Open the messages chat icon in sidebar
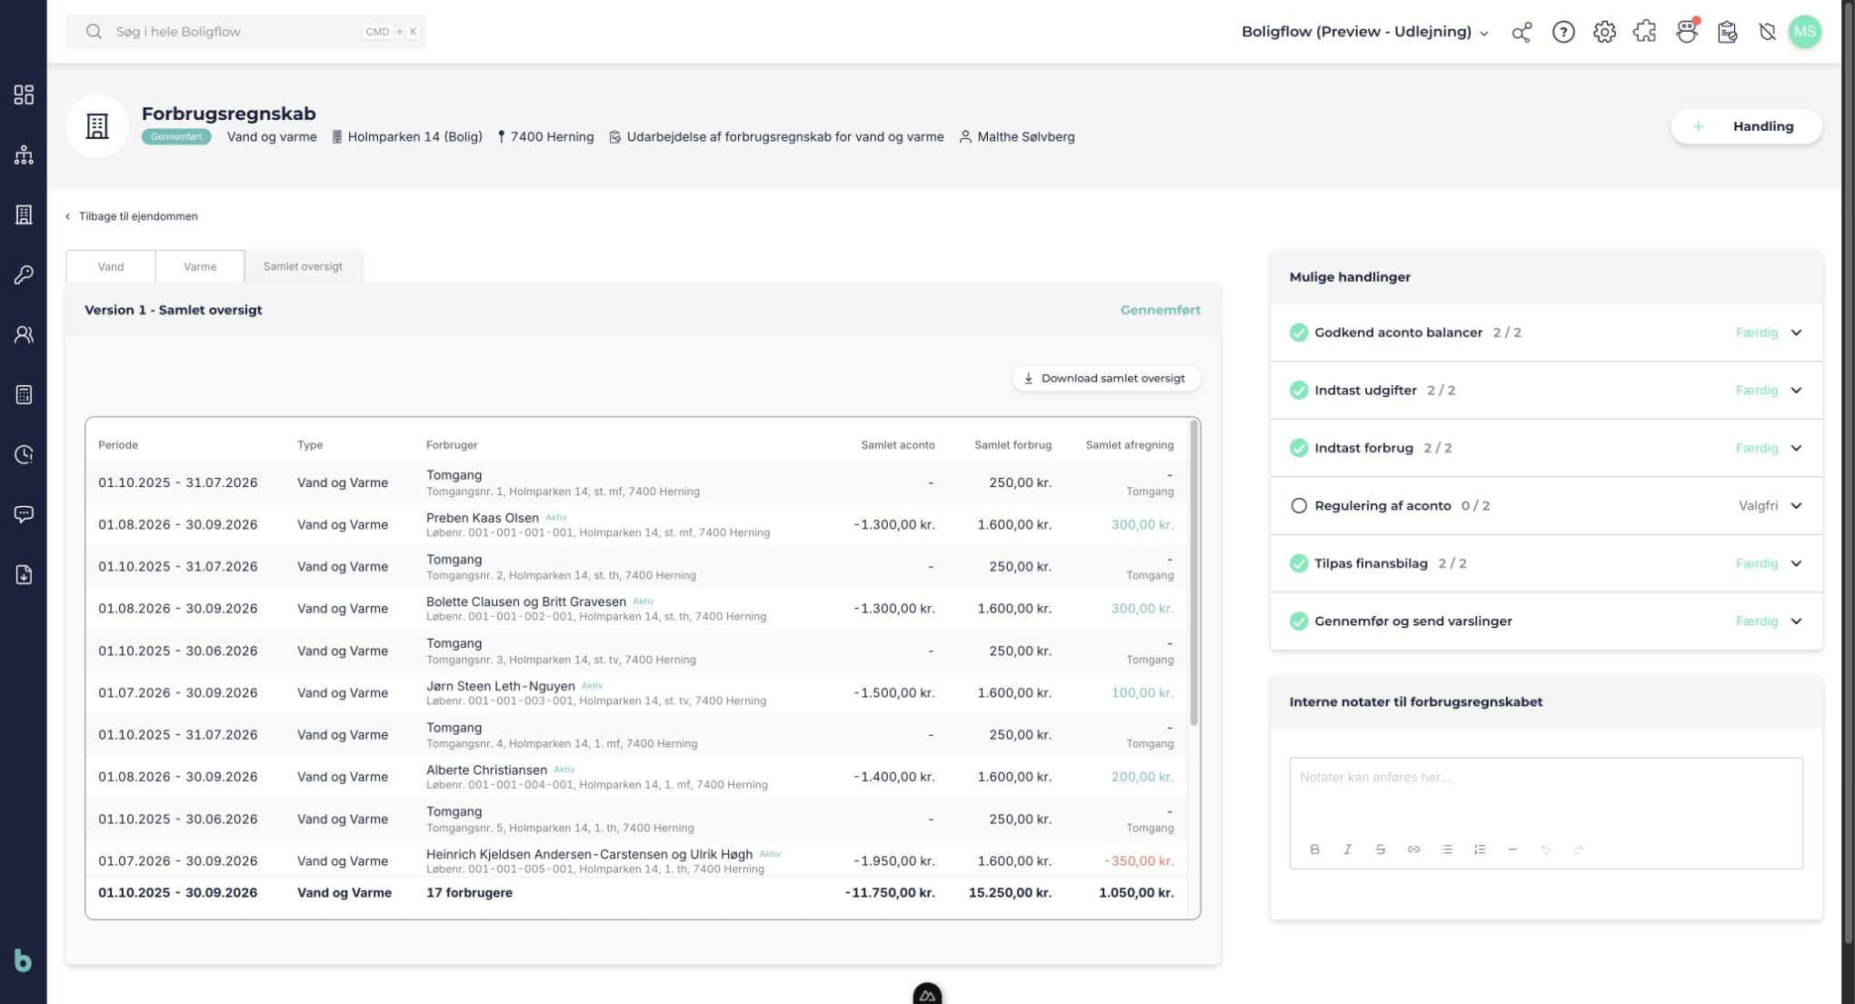 24,514
